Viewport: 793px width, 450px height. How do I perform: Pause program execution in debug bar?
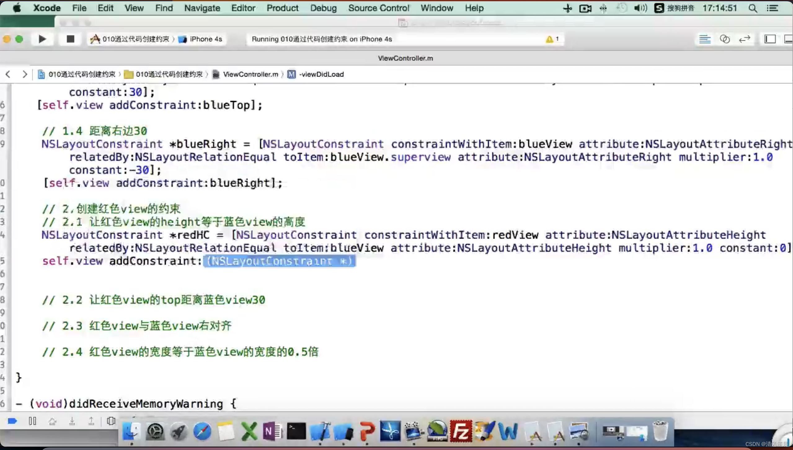[x=32, y=421]
